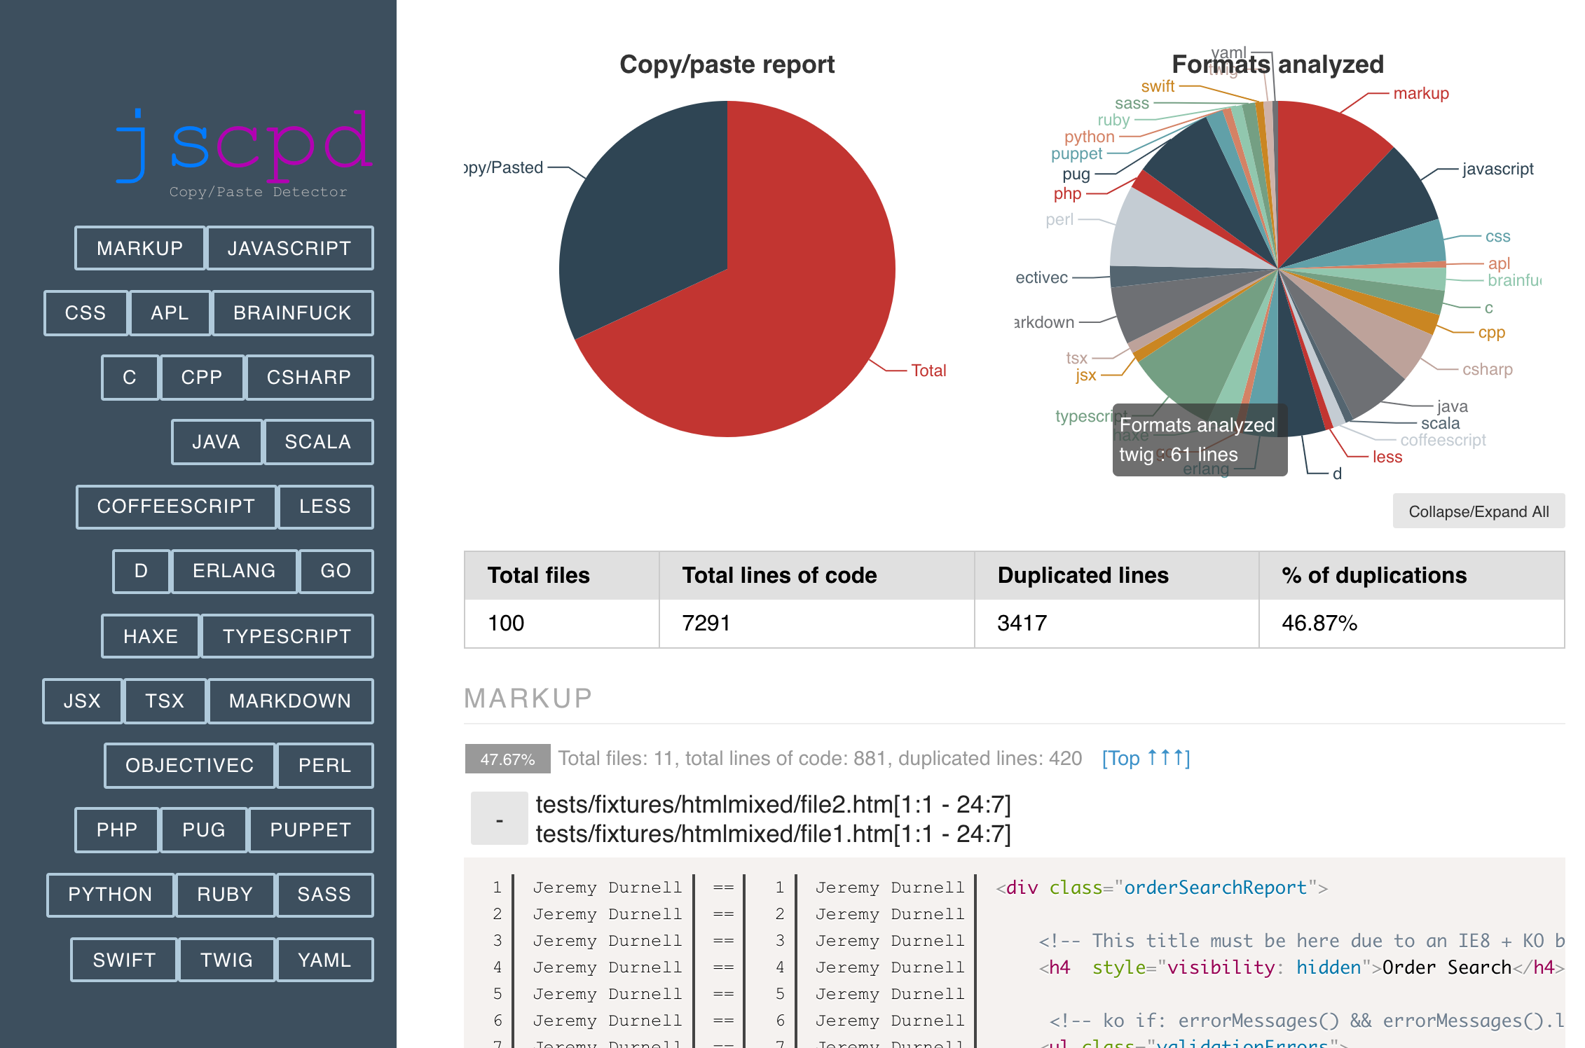Select the TYPESCRIPT sidebar tag
Viewport: 1585px width, 1048px height.
tap(287, 636)
